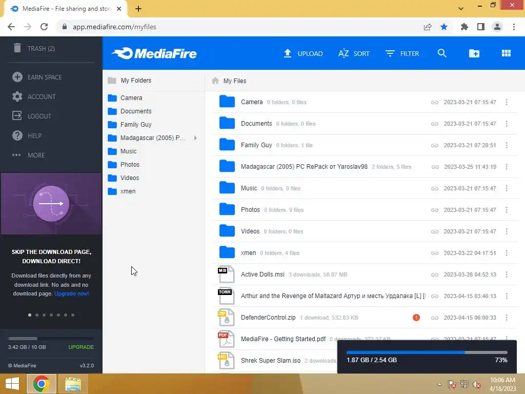Select My Folders root in tree
This screenshot has width=525, height=394.
click(x=130, y=81)
